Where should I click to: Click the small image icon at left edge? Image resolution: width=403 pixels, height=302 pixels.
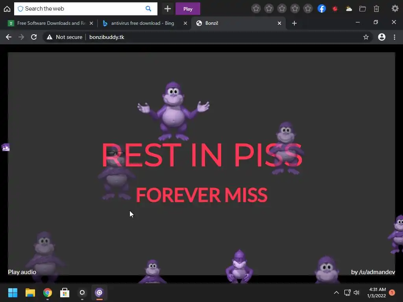[x=6, y=147]
